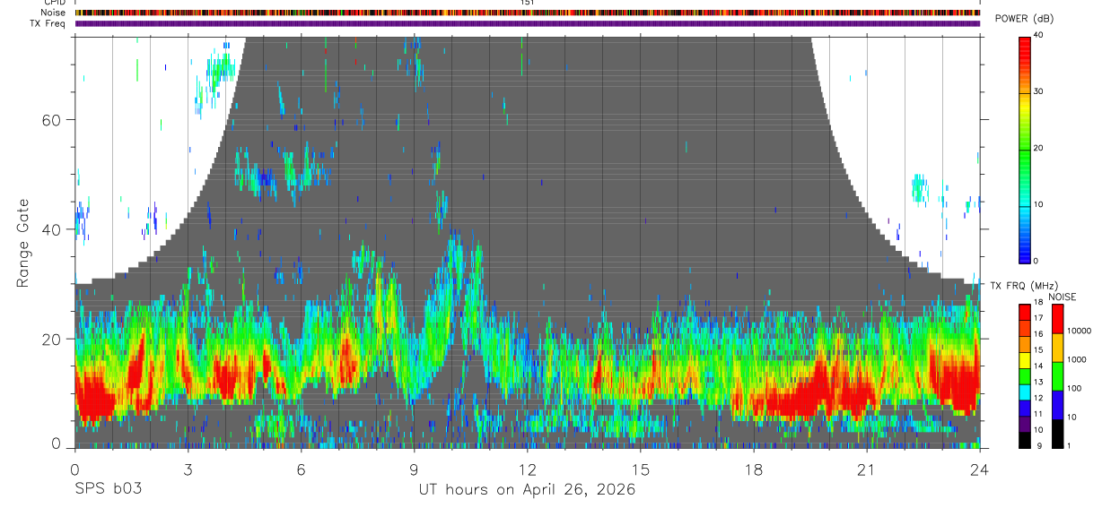
Task: Pick the green 100 noise level swatch
Action: click(1056, 375)
